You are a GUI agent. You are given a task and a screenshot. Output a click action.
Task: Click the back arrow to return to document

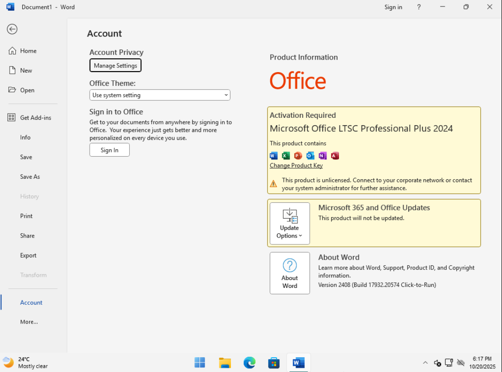[12, 29]
